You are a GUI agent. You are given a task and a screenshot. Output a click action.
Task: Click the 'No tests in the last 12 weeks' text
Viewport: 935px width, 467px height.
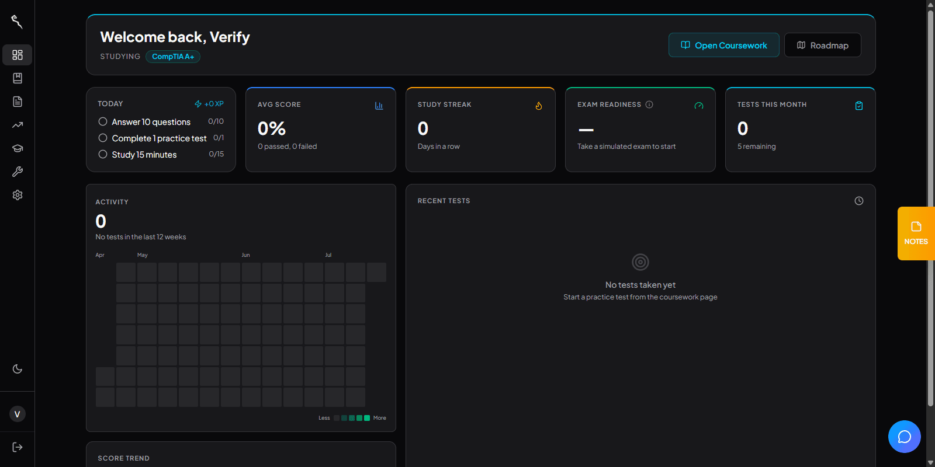pyautogui.click(x=141, y=237)
